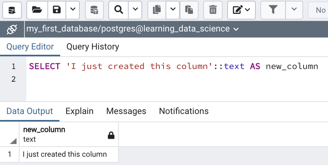The width and height of the screenshot is (328, 165).
Task: Show the Explain tab
Action: pyautogui.click(x=79, y=111)
